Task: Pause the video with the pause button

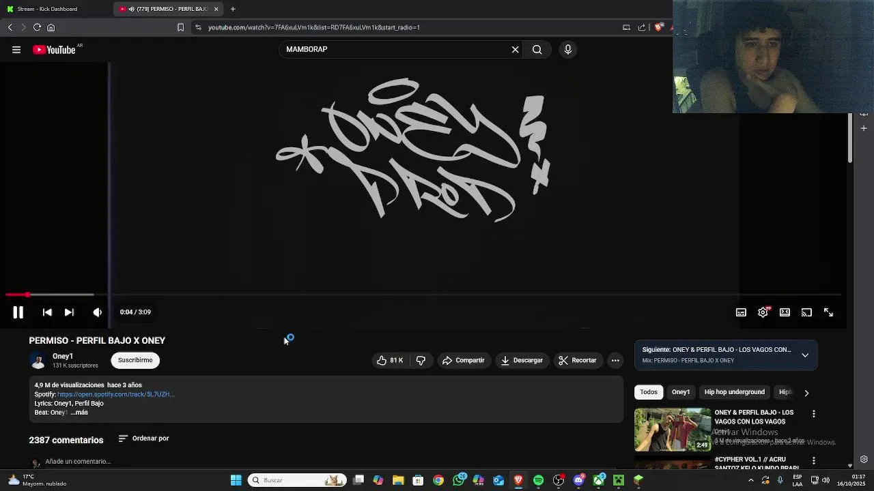Action: coord(18,312)
